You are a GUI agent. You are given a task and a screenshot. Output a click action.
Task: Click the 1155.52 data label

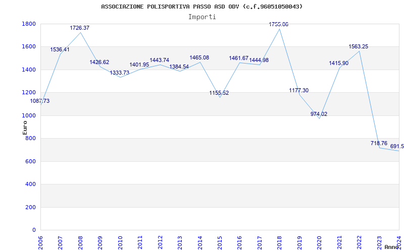tap(219, 93)
